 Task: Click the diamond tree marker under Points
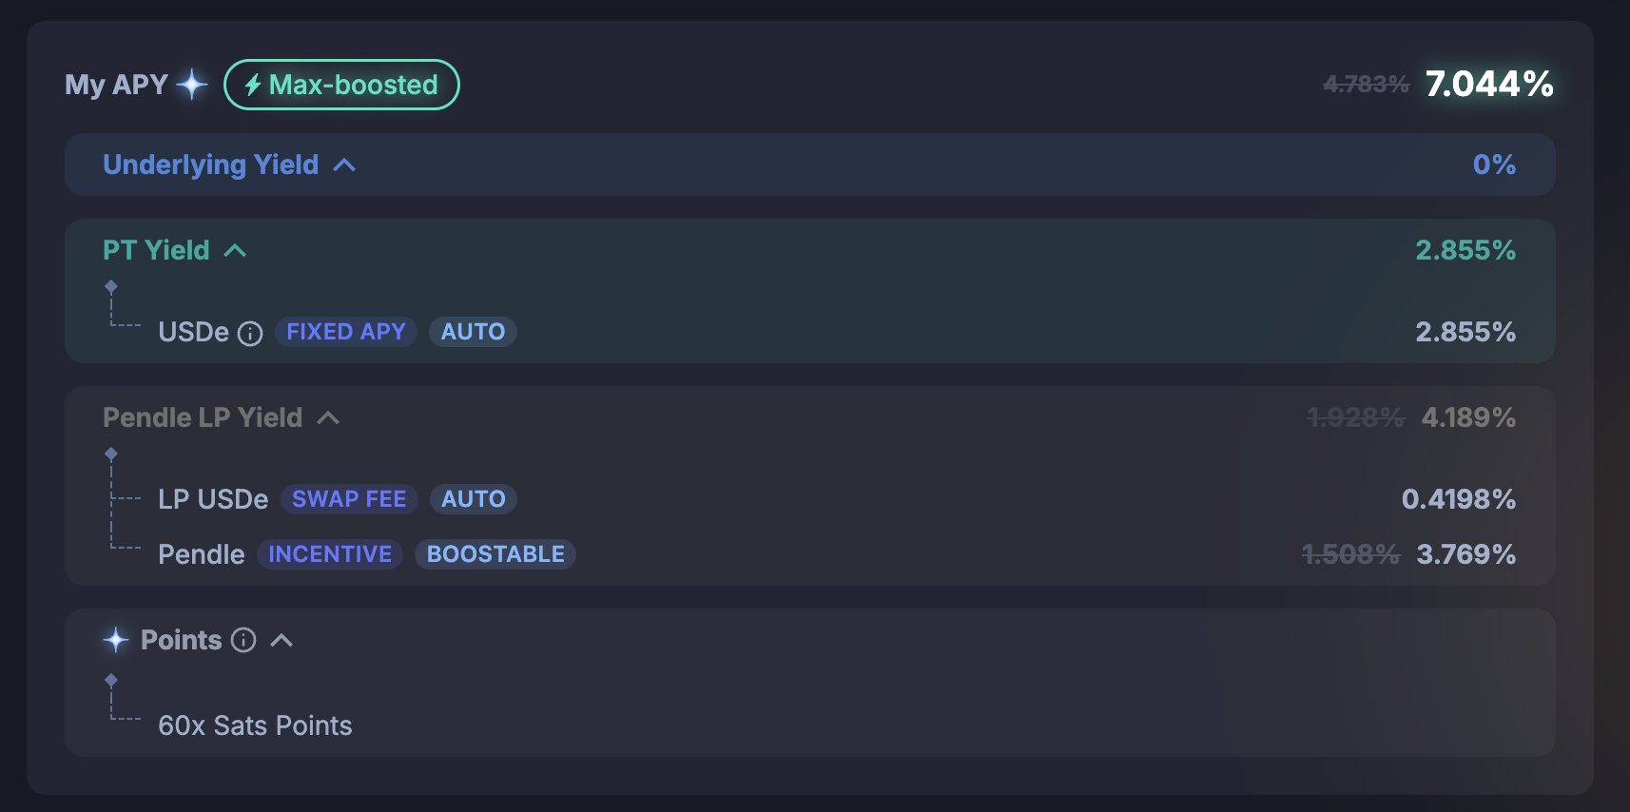111,680
